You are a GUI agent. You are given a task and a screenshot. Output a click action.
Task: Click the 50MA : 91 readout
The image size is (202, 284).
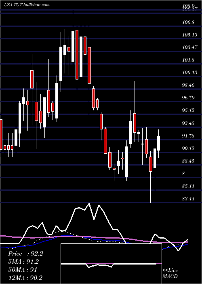click(23, 270)
